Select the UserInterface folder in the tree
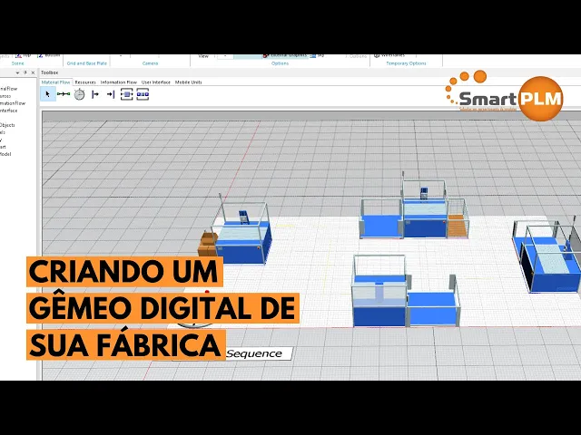The height and width of the screenshot is (435, 581). pos(8,111)
